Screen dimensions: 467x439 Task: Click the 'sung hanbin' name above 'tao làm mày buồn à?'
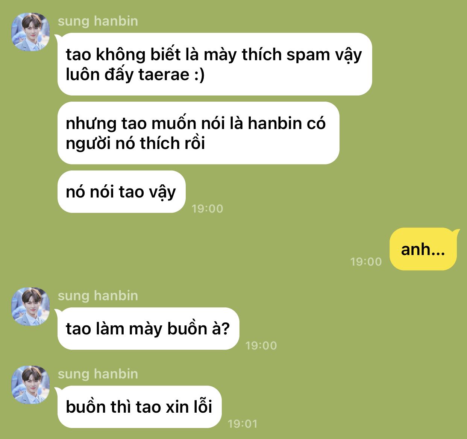[x=98, y=296]
